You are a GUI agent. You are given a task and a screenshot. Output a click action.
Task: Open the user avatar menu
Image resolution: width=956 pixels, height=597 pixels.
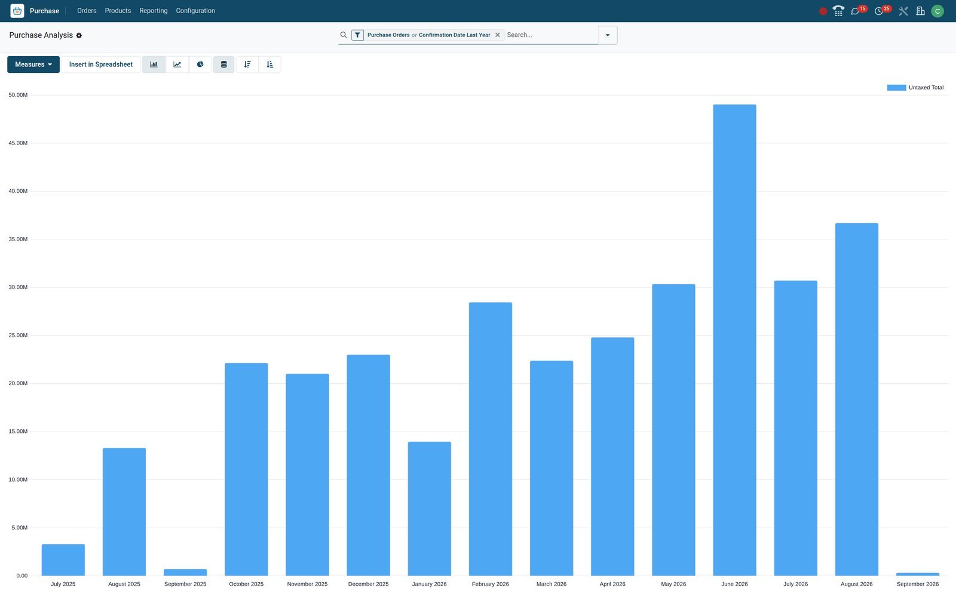(x=937, y=11)
